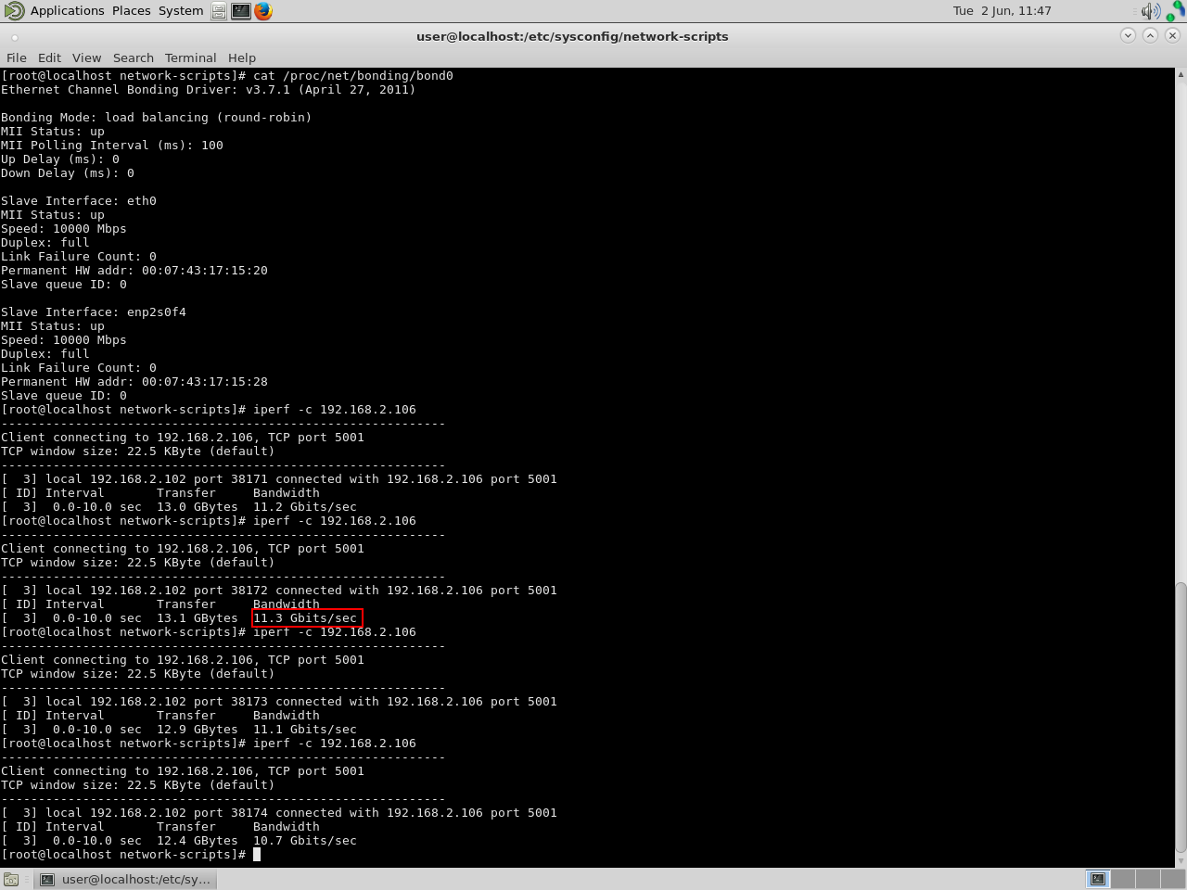Open the network connection status icon
The height and width of the screenshot is (890, 1187).
click(1176, 11)
